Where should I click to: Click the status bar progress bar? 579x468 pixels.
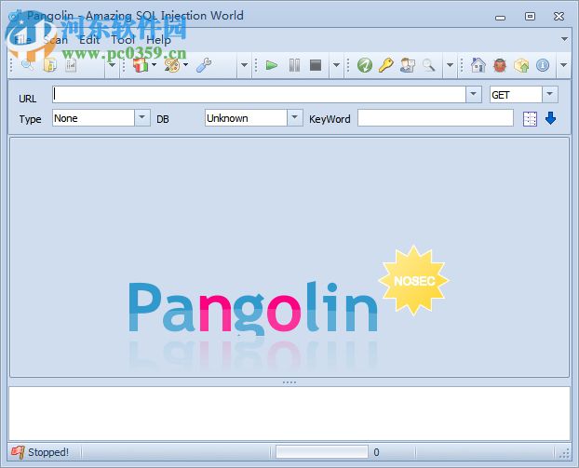pyautogui.click(x=322, y=452)
